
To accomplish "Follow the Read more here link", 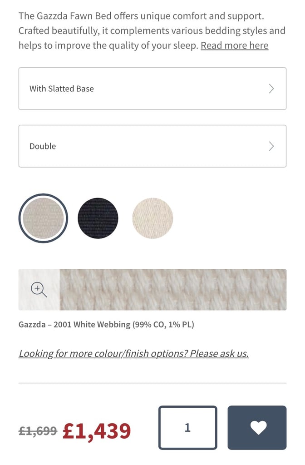I will coord(235,45).
